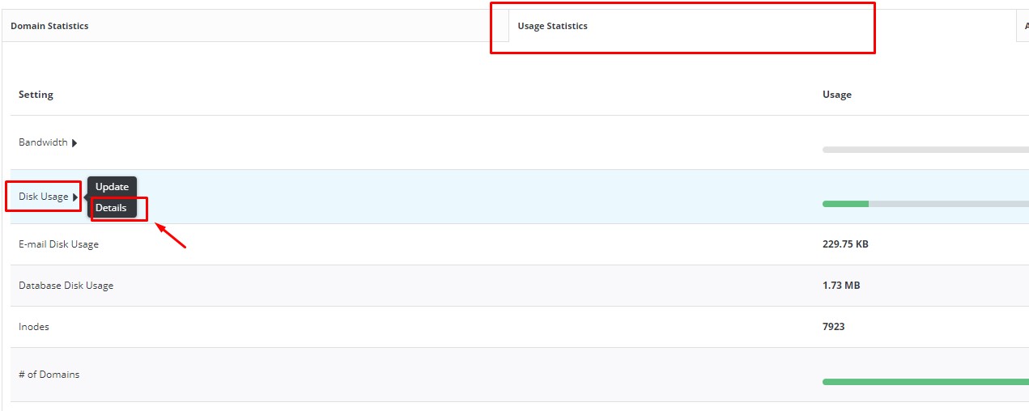The width and height of the screenshot is (1029, 411).
Task: Switch to the Domain Statistics tab
Action: coord(49,26)
